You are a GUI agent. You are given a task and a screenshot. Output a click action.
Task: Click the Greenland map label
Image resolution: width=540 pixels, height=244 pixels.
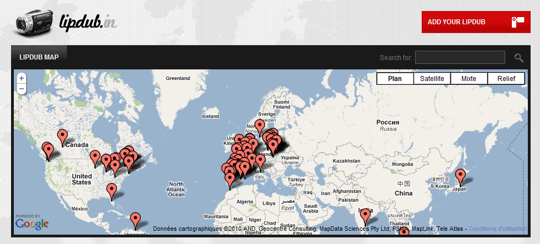[178, 78]
